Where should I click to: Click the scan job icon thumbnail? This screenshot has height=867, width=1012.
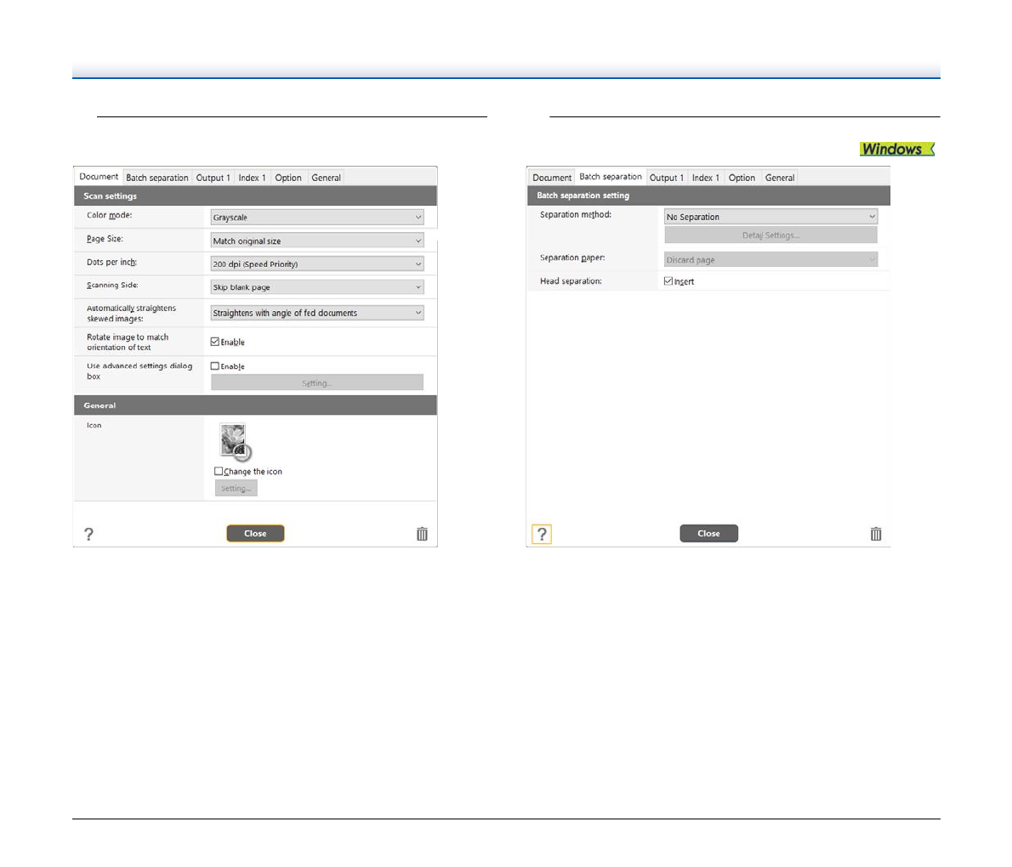pos(235,441)
